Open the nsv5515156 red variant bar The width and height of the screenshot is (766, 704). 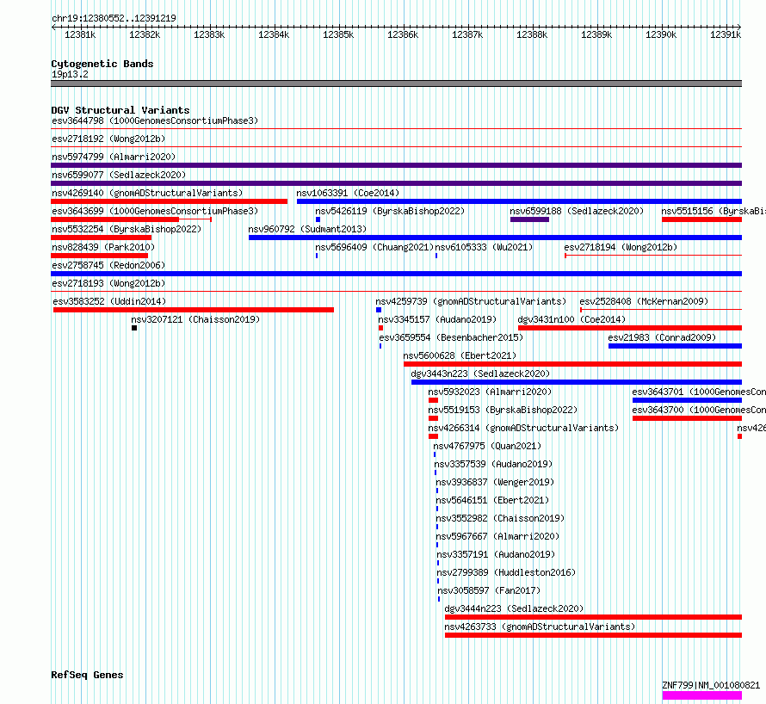[702, 219]
